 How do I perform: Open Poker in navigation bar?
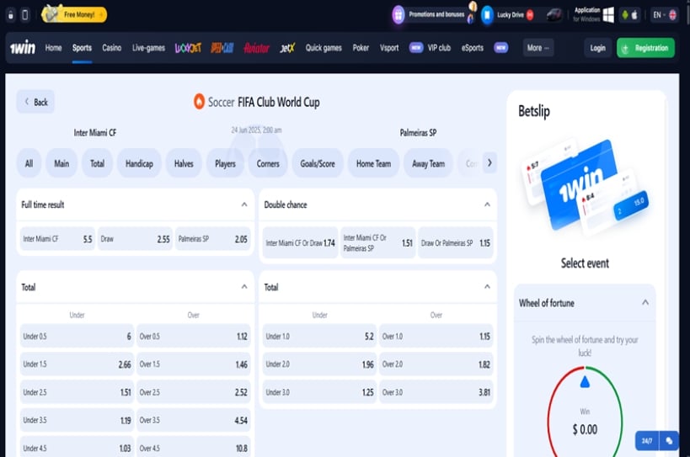tap(361, 48)
